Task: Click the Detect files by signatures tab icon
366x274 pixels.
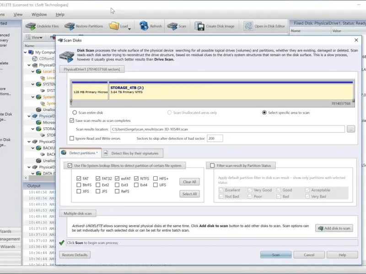Action: (x=106, y=153)
